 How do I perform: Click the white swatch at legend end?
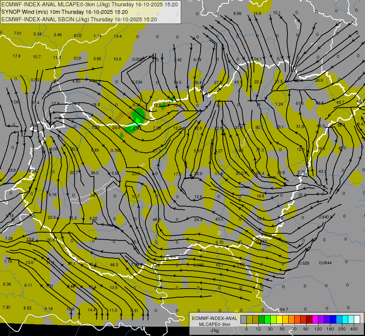click(x=357, y=320)
